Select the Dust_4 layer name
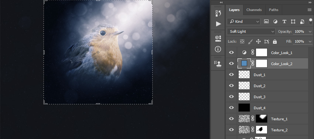 [x=260, y=108]
